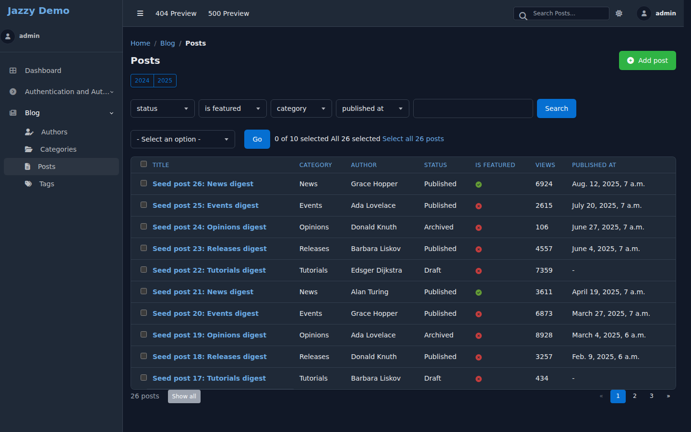
Task: Click Blog in the breadcrumb
Action: pyautogui.click(x=167, y=43)
